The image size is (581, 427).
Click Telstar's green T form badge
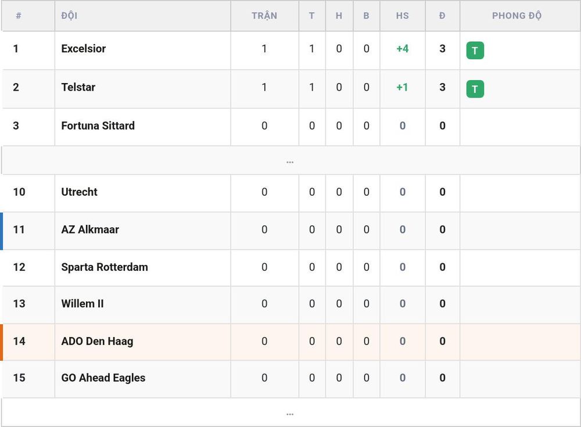click(x=475, y=89)
